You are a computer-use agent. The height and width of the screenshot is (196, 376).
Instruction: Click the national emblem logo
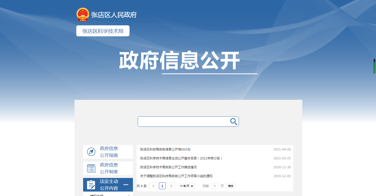83,15
